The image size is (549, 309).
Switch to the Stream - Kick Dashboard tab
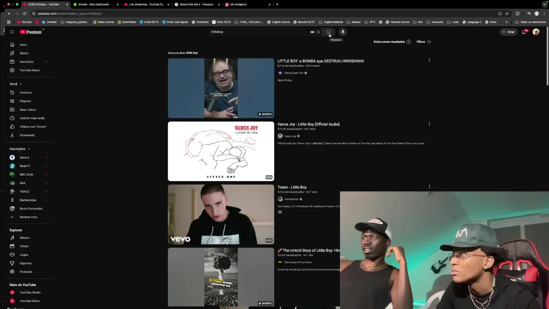[x=94, y=4]
